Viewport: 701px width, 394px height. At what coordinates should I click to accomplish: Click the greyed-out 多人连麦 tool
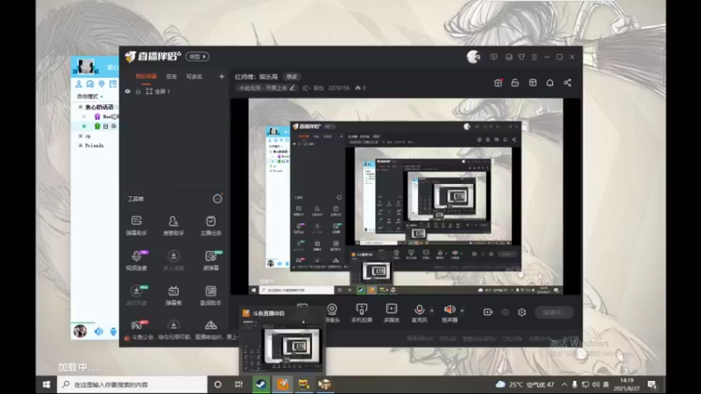[x=173, y=260]
